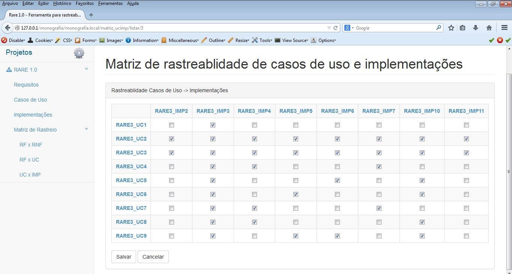Select the Rare 1.0 browser tab

(x=44, y=15)
